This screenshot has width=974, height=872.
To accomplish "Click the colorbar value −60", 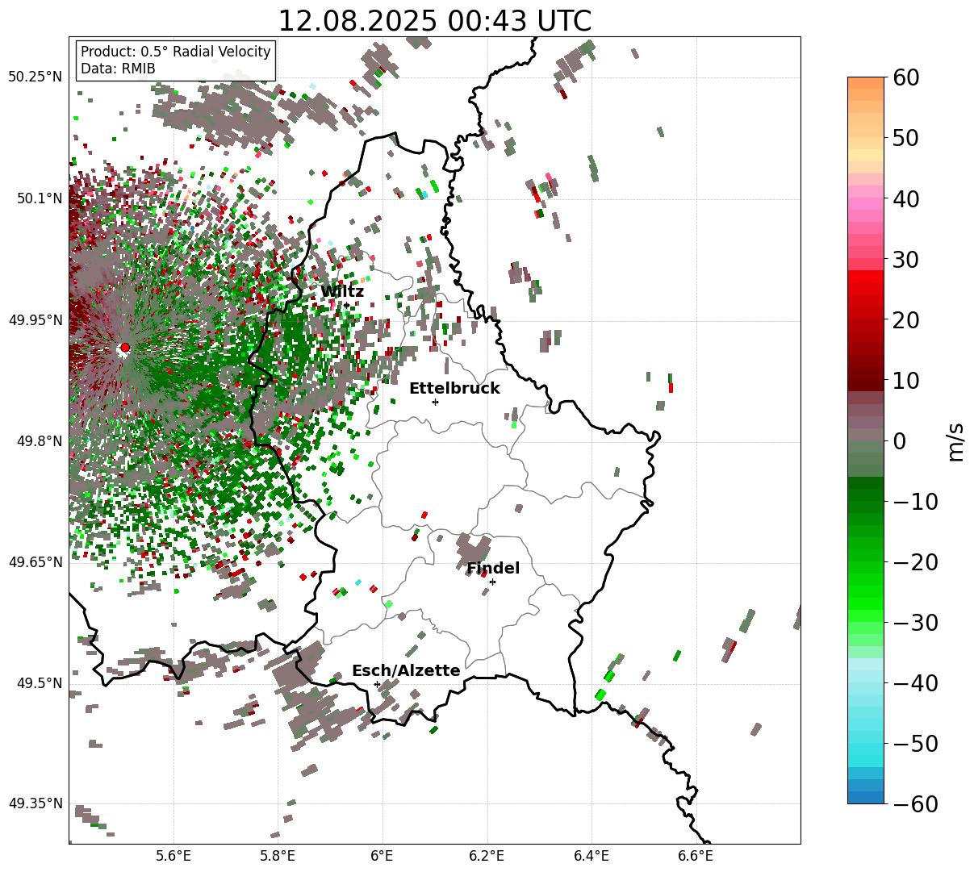I will [915, 804].
